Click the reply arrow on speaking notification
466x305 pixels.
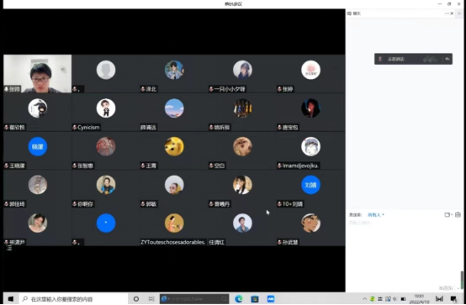tap(447, 59)
